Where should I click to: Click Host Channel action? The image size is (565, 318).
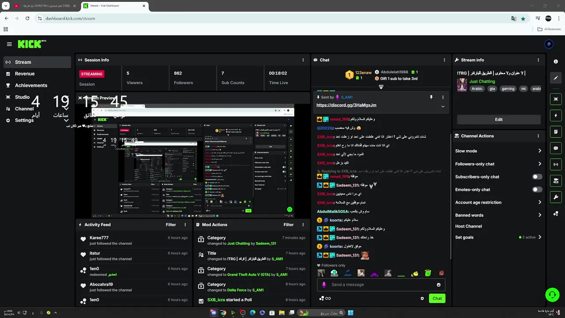coord(468,226)
